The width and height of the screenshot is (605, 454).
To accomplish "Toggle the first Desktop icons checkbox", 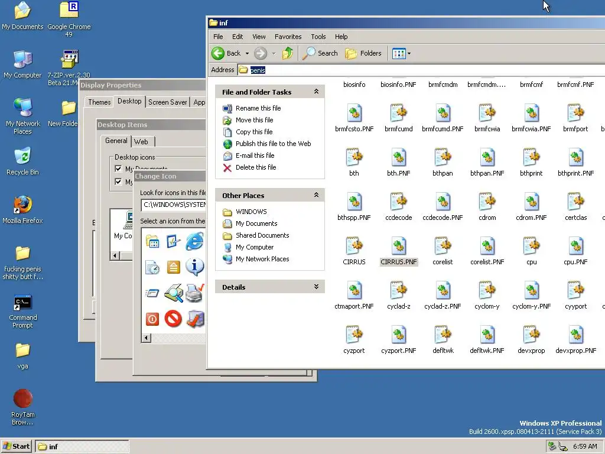I will click(118, 168).
